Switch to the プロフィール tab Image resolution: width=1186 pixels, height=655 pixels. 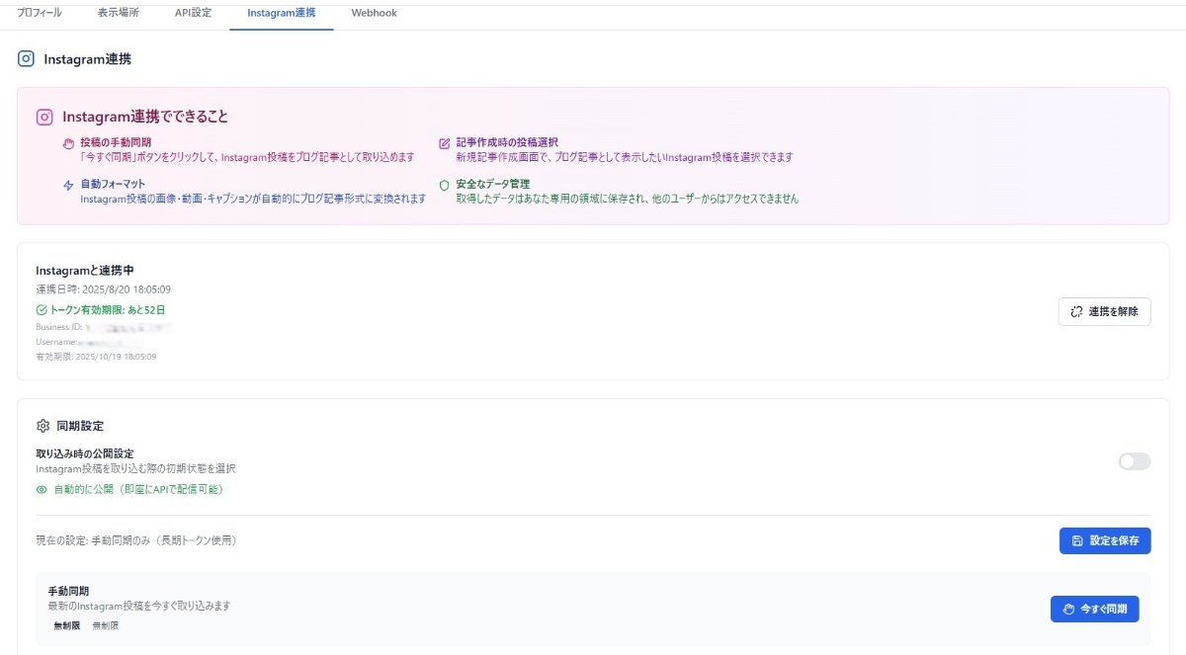[40, 13]
